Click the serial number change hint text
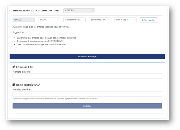180x130 pixels. click(x=55, y=99)
